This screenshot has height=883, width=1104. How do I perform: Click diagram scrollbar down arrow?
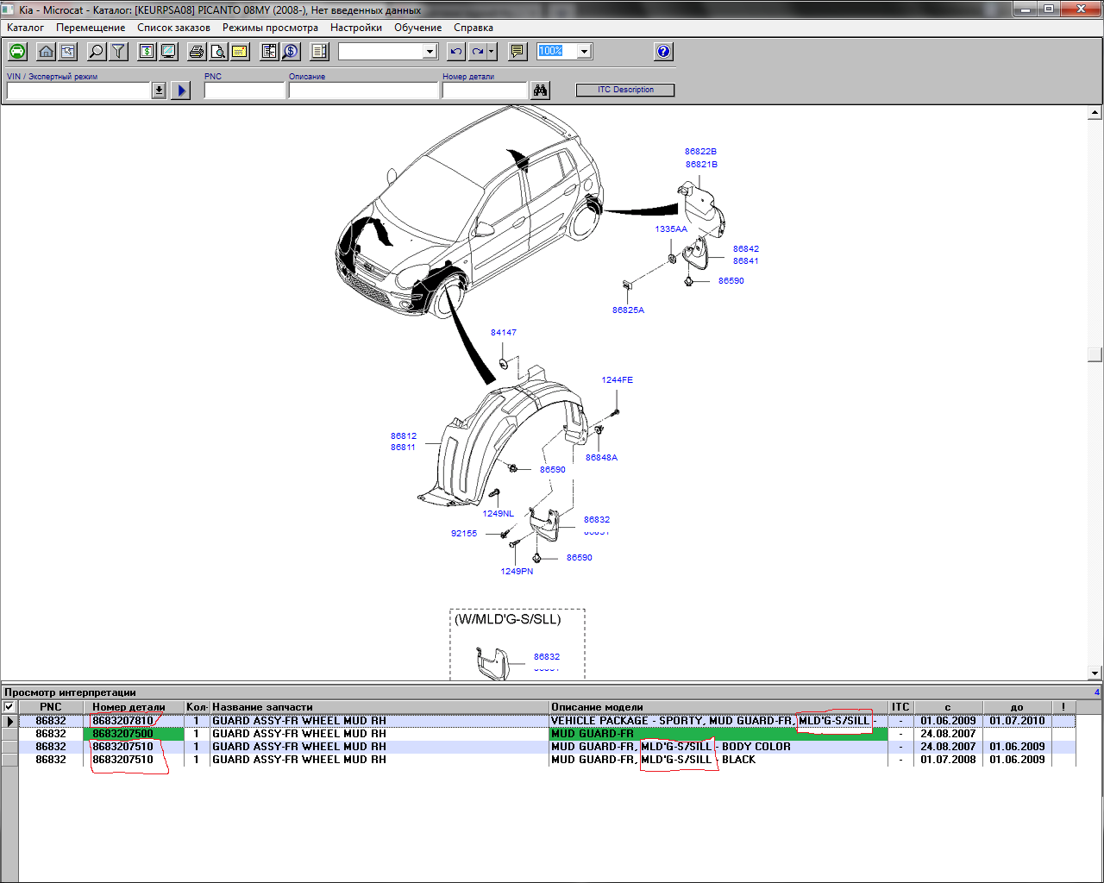coord(1095,673)
